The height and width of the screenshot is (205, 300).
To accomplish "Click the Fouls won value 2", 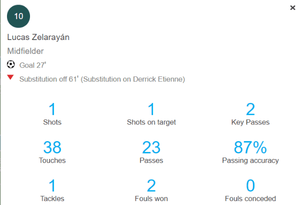I will coord(151,186).
